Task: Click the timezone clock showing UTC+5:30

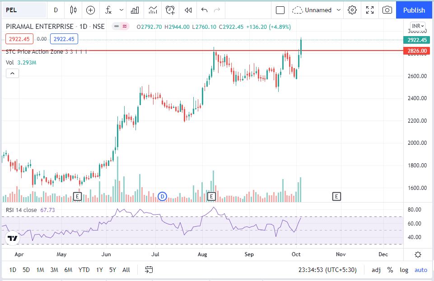Action: pyautogui.click(x=327, y=270)
